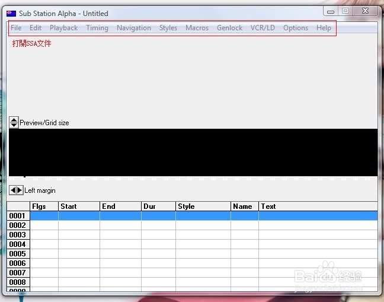Click the End cell of row 0004
The image size is (384, 302).
click(120, 244)
